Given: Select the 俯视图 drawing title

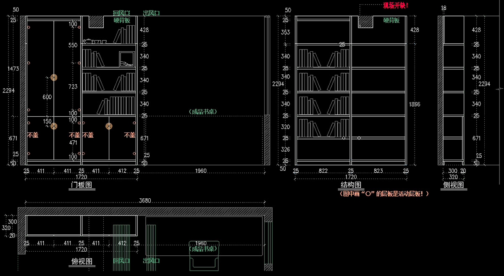Looking at the screenshot, I should [81, 261].
